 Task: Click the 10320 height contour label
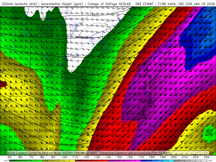coord(62,133)
